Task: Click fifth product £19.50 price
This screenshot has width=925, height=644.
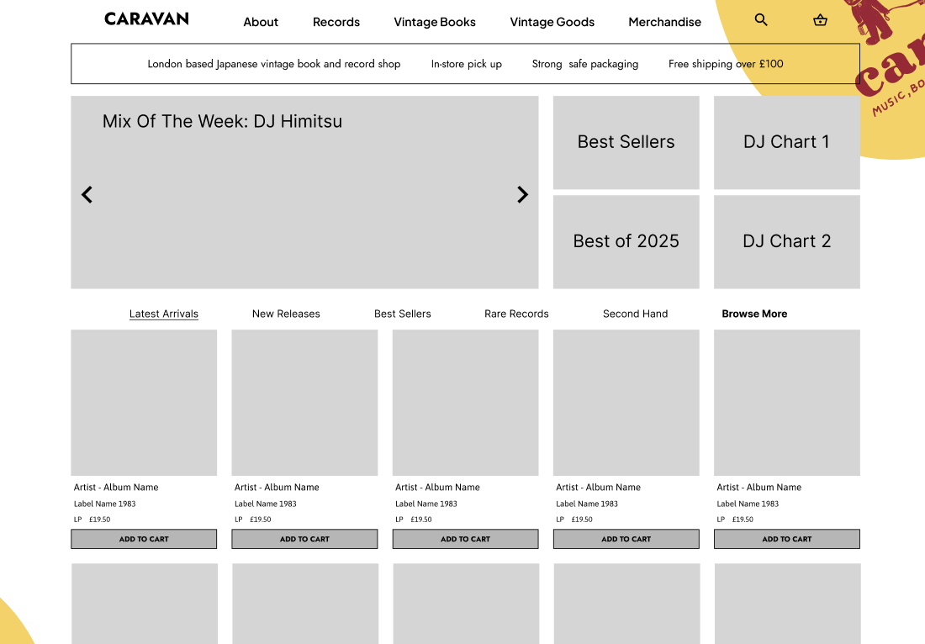Action: [x=743, y=520]
